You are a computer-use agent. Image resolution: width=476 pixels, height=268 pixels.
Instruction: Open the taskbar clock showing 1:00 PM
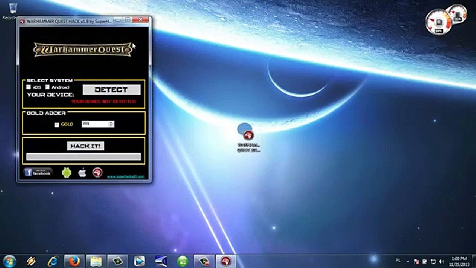click(x=459, y=261)
